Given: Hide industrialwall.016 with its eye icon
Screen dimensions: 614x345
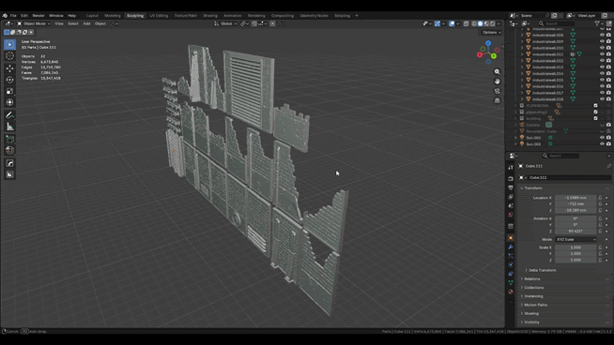Looking at the screenshot, I should (x=602, y=86).
